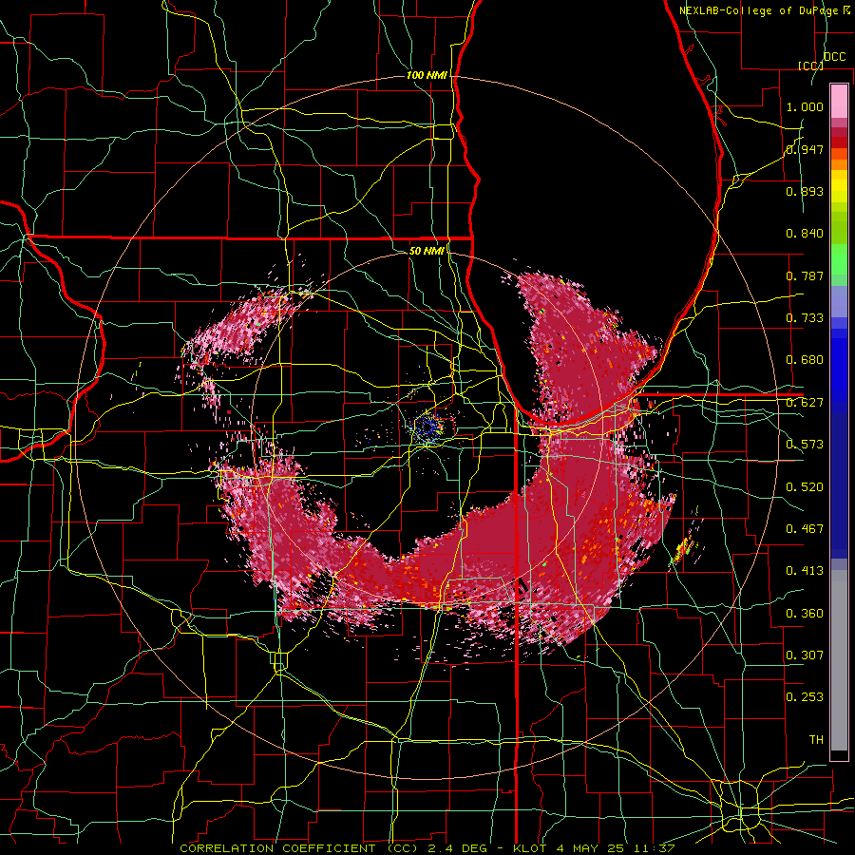This screenshot has width=855, height=855.
Task: Select the 0.680 scale value
Action: coord(805,360)
